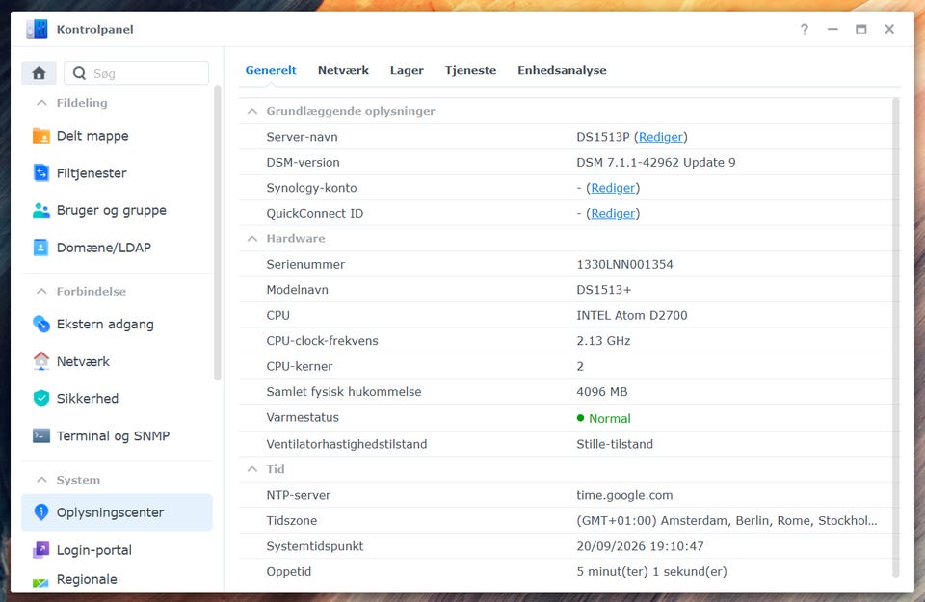925x602 pixels.
Task: Click the GMT+01:00 time zone value
Action: point(727,521)
